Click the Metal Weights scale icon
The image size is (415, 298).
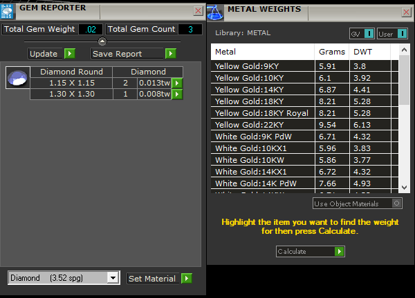(215, 10)
